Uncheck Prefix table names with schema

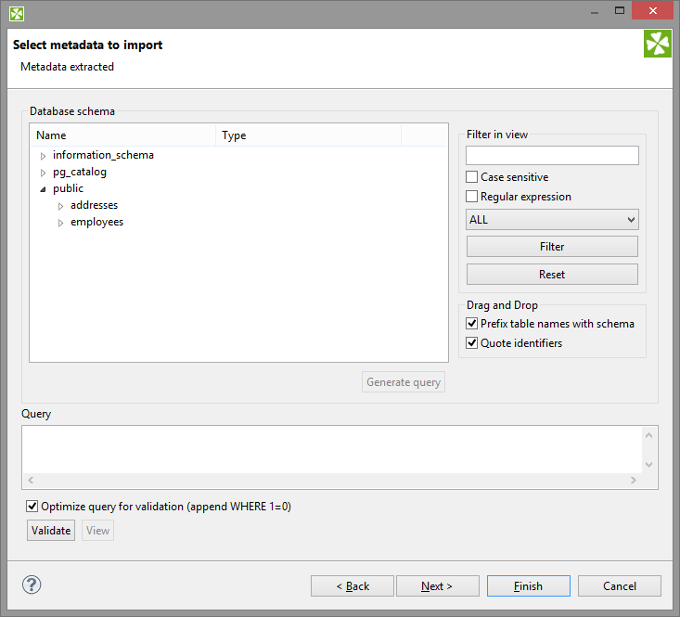tap(472, 324)
